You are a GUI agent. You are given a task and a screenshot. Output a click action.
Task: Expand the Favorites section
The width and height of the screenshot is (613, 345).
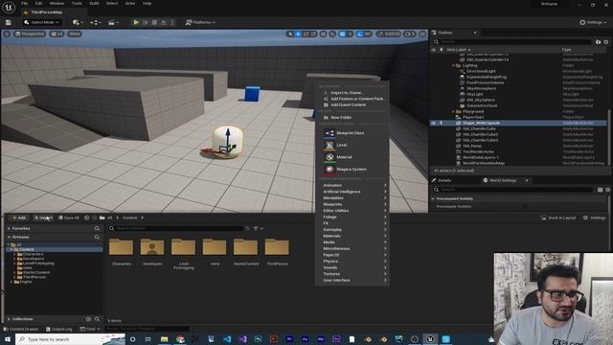coord(9,228)
